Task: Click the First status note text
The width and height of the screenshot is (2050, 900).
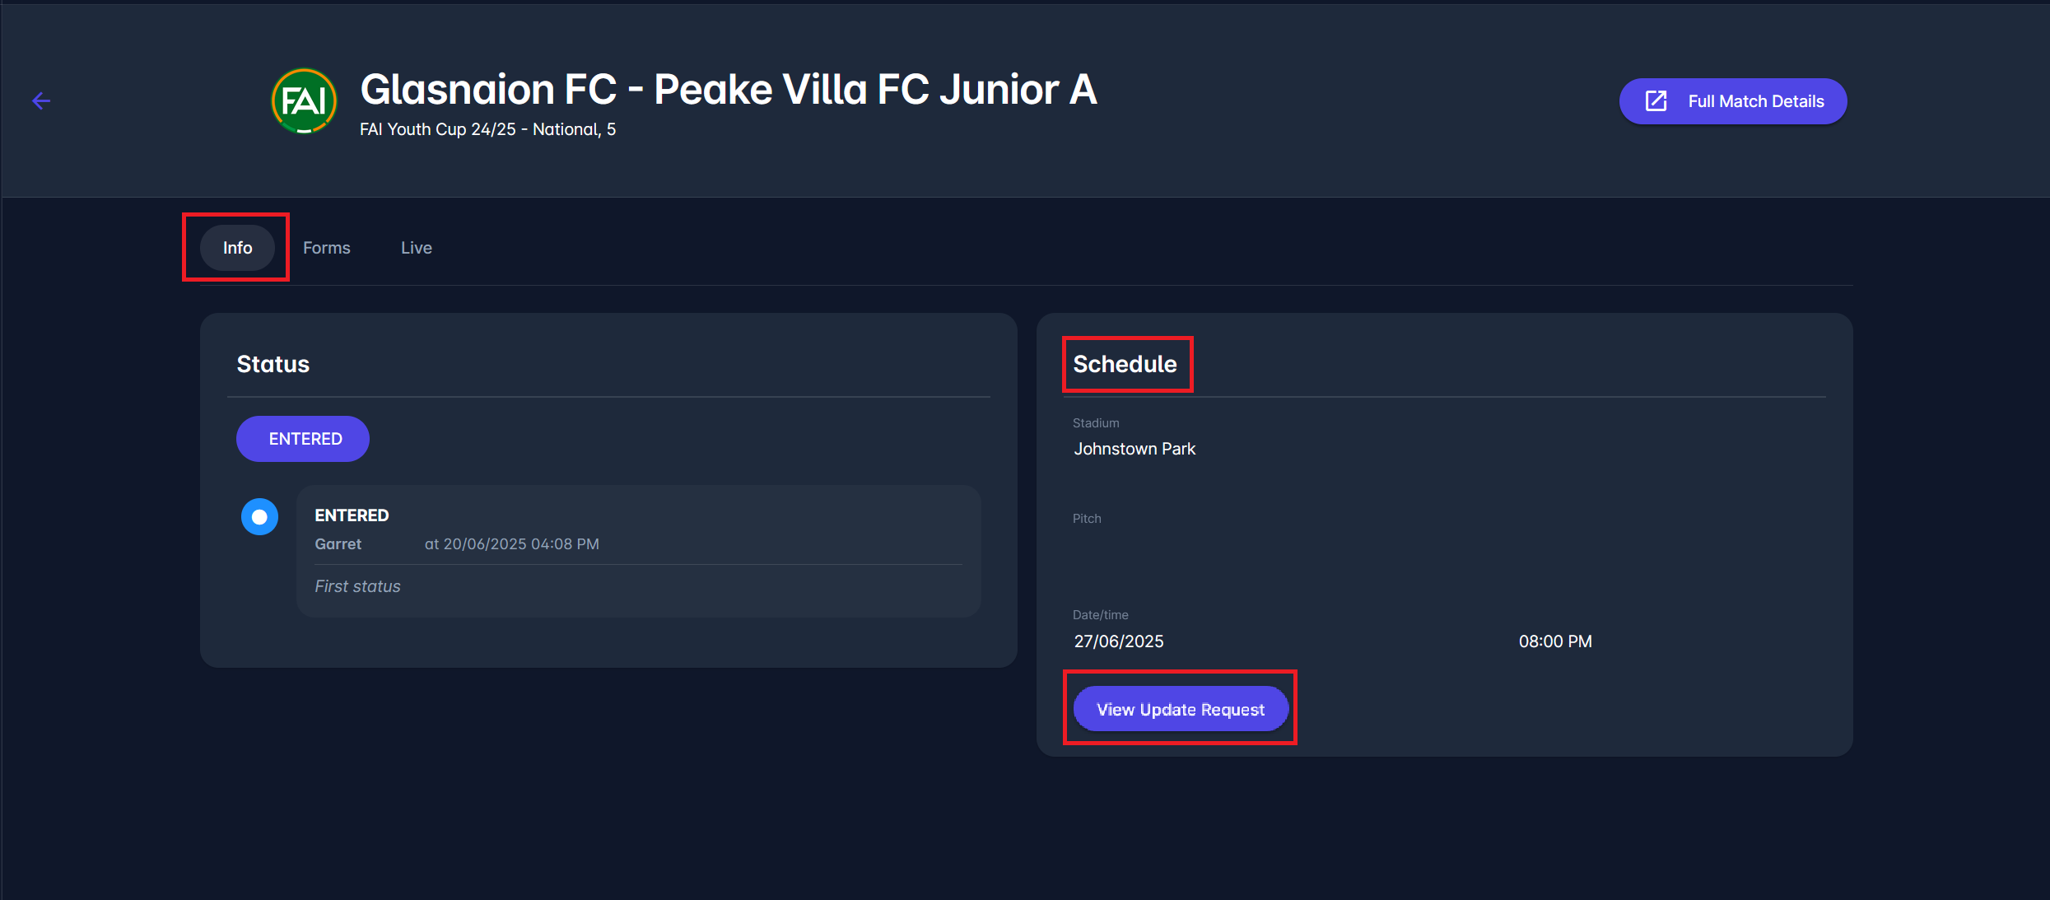Action: click(x=357, y=586)
